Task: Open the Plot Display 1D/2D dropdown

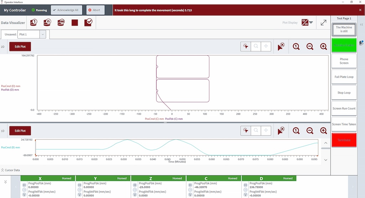Action: [307, 23]
